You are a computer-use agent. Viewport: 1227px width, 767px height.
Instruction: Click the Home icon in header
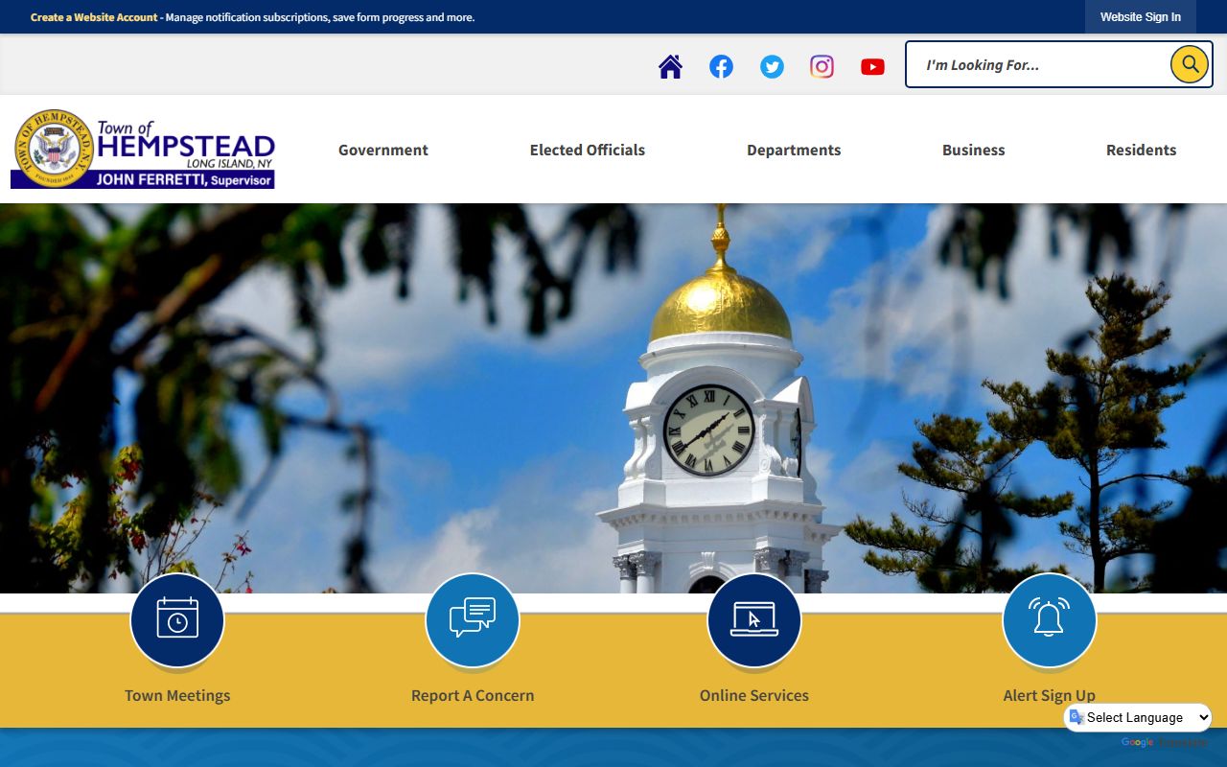tap(670, 66)
